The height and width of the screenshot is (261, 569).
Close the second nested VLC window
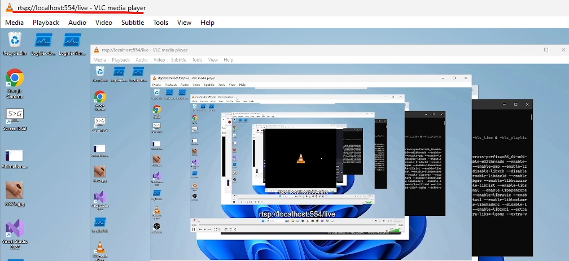[466, 78]
